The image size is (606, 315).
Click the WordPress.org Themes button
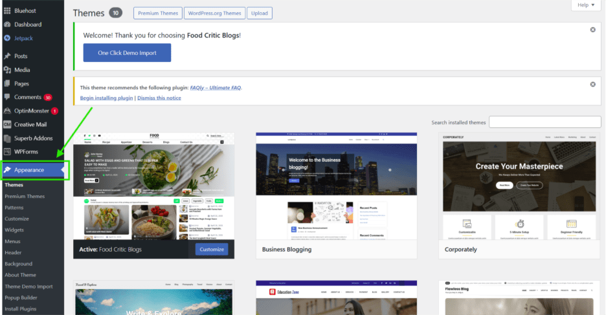click(214, 13)
